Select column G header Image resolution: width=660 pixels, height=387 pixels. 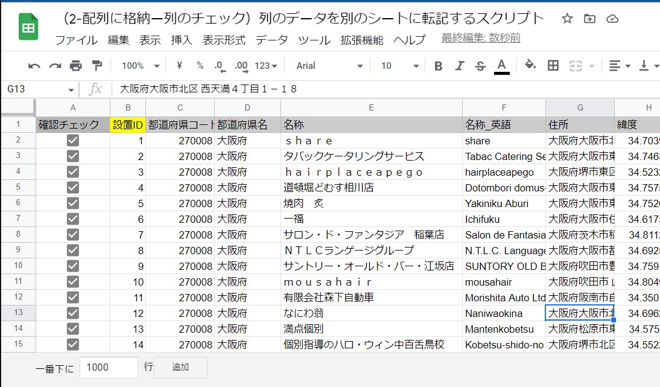[580, 108]
